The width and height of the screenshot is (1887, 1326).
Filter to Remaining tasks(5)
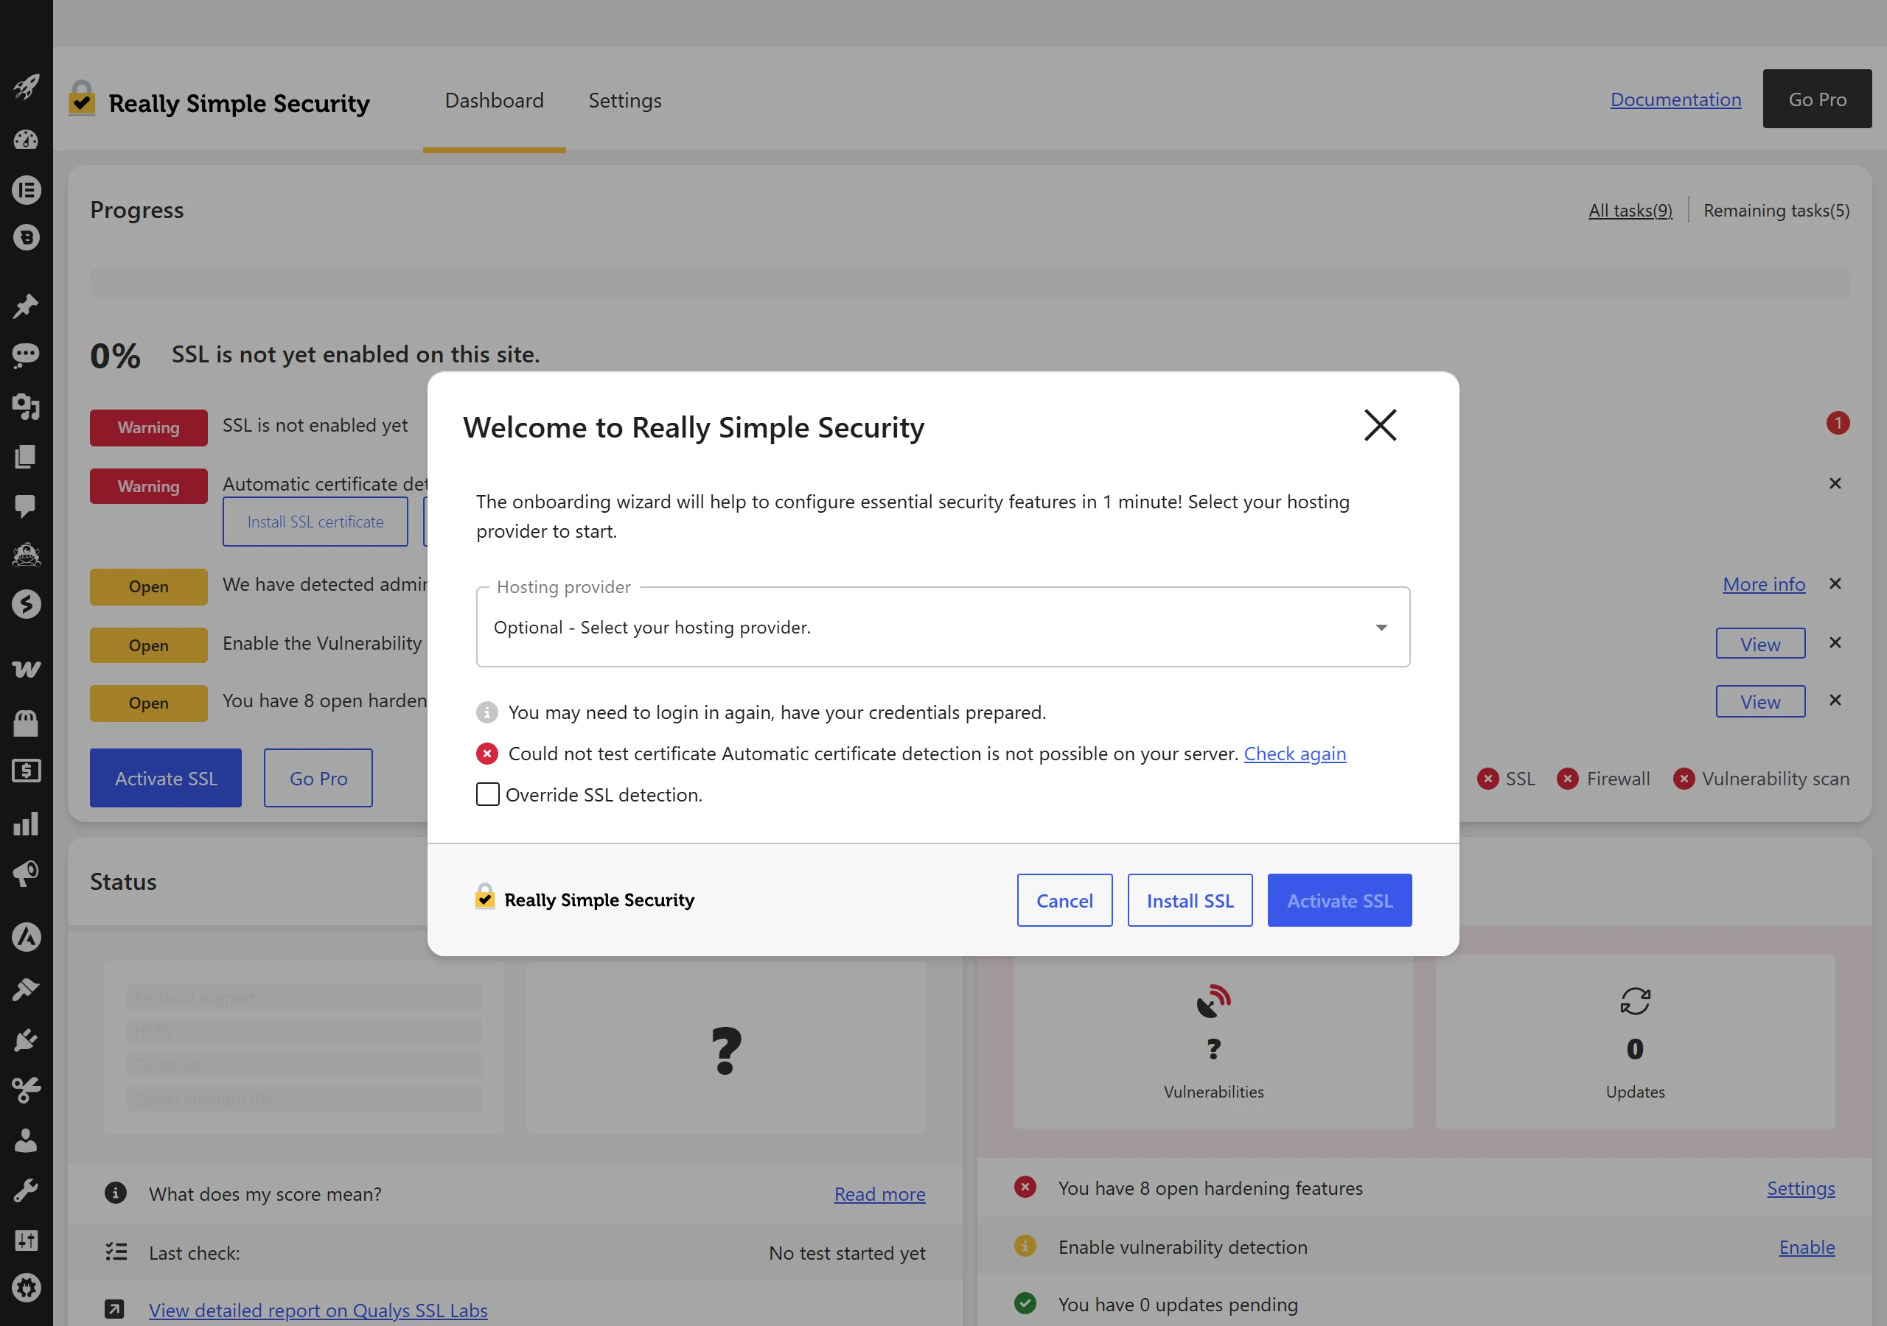(x=1776, y=211)
